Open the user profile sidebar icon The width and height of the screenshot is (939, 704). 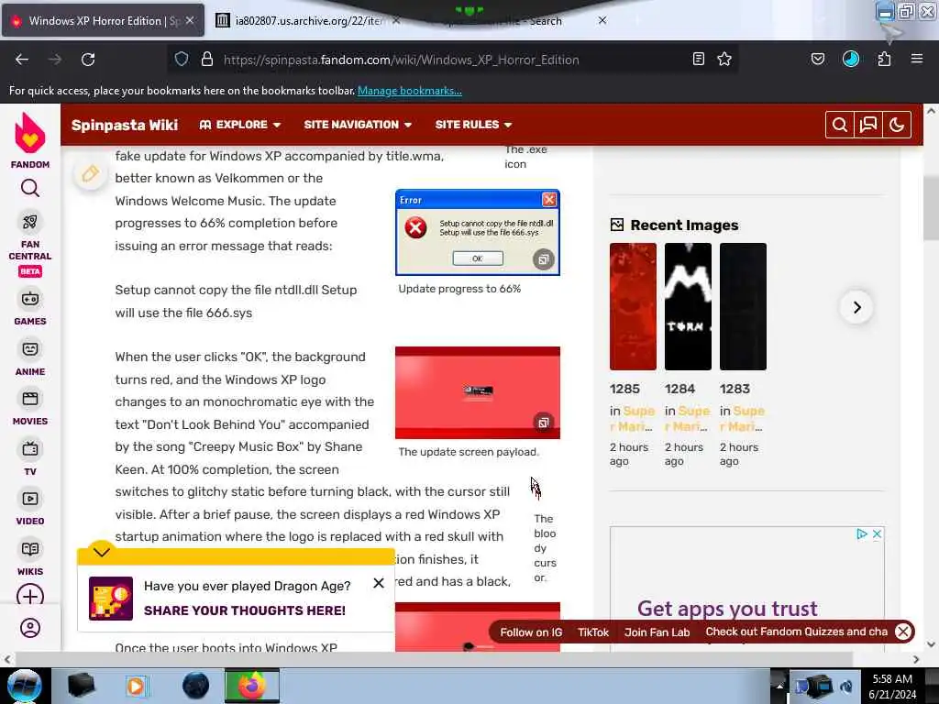pos(30,628)
